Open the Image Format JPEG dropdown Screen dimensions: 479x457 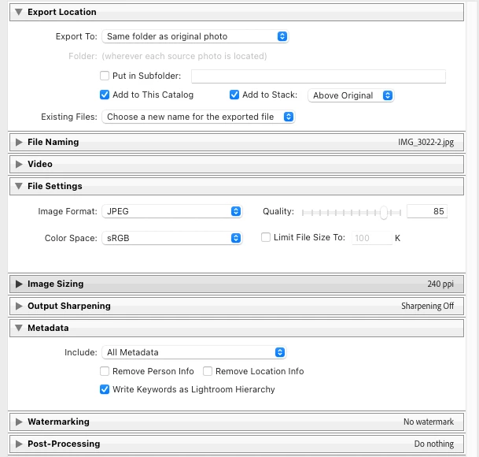(172, 211)
